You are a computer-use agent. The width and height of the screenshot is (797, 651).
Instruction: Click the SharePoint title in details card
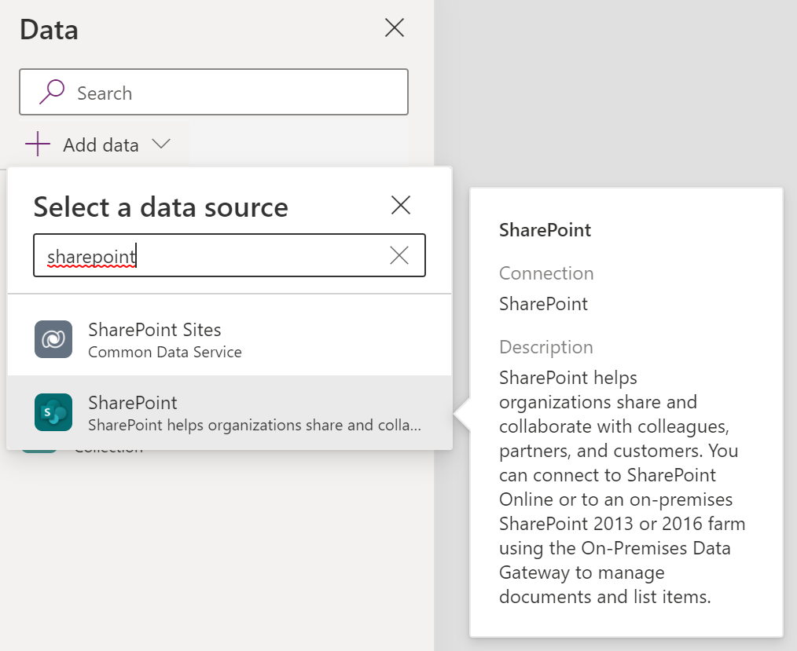[x=545, y=230]
